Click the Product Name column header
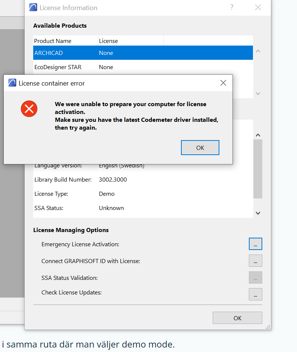The image size is (297, 352). (65, 41)
